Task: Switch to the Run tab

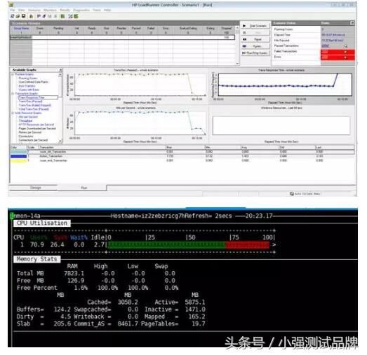Action: point(84,188)
